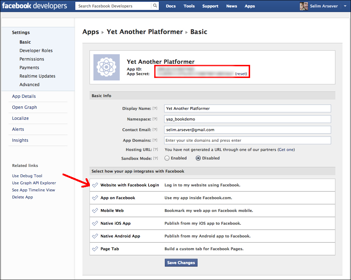Open the Docs menu
The width and height of the screenshot is (351, 280).
pyautogui.click(x=171, y=6)
